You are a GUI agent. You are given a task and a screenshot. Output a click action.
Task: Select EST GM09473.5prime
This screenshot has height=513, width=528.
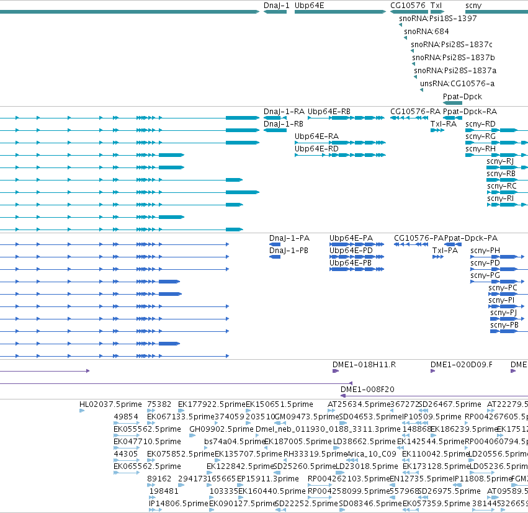[280, 423]
